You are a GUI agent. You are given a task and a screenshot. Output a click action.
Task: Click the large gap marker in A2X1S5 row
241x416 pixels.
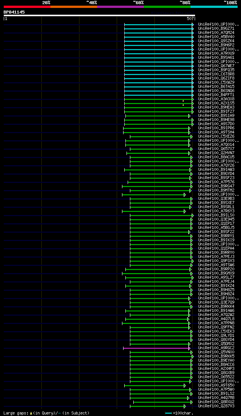[x=183, y=105]
